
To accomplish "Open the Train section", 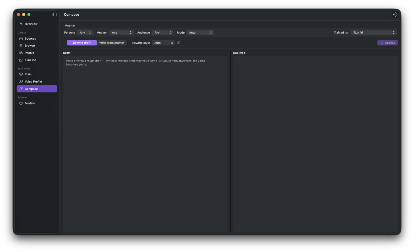I will click(x=37, y=74).
